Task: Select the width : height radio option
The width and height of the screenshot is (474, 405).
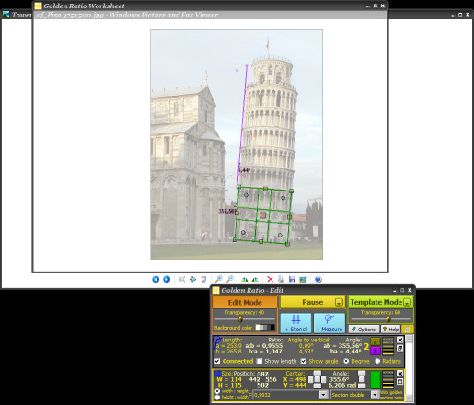Action: [217, 391]
